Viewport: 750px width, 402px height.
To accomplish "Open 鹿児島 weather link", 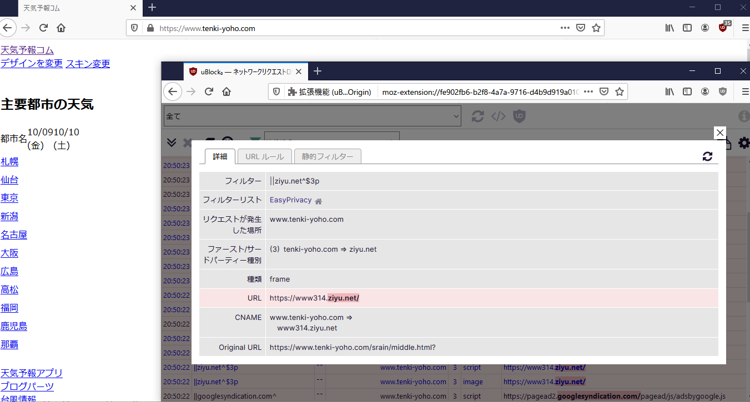I will point(14,326).
